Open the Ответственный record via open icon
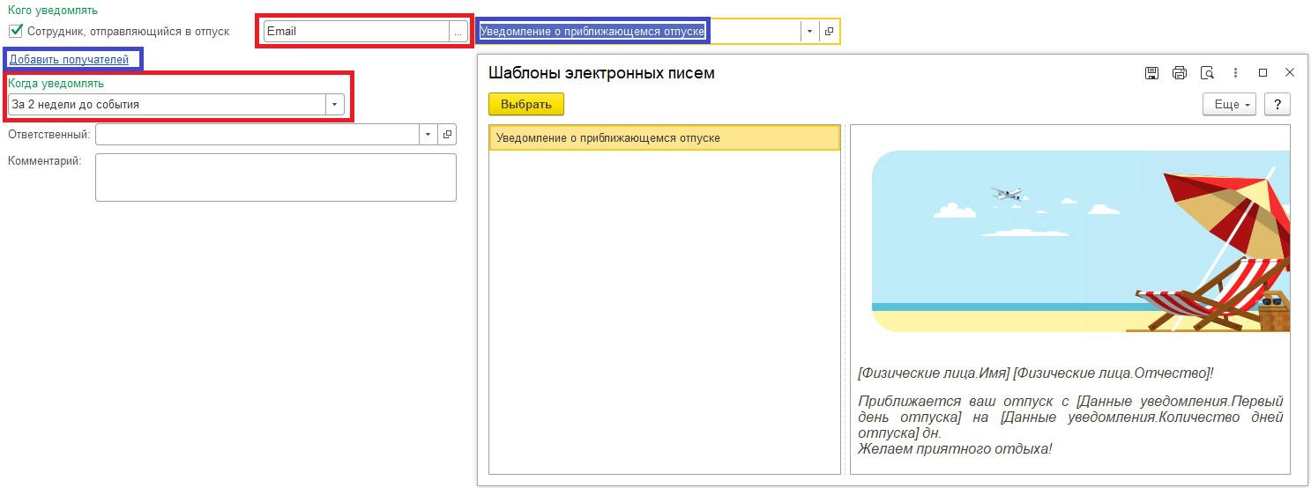The width and height of the screenshot is (1311, 488). coord(447,135)
